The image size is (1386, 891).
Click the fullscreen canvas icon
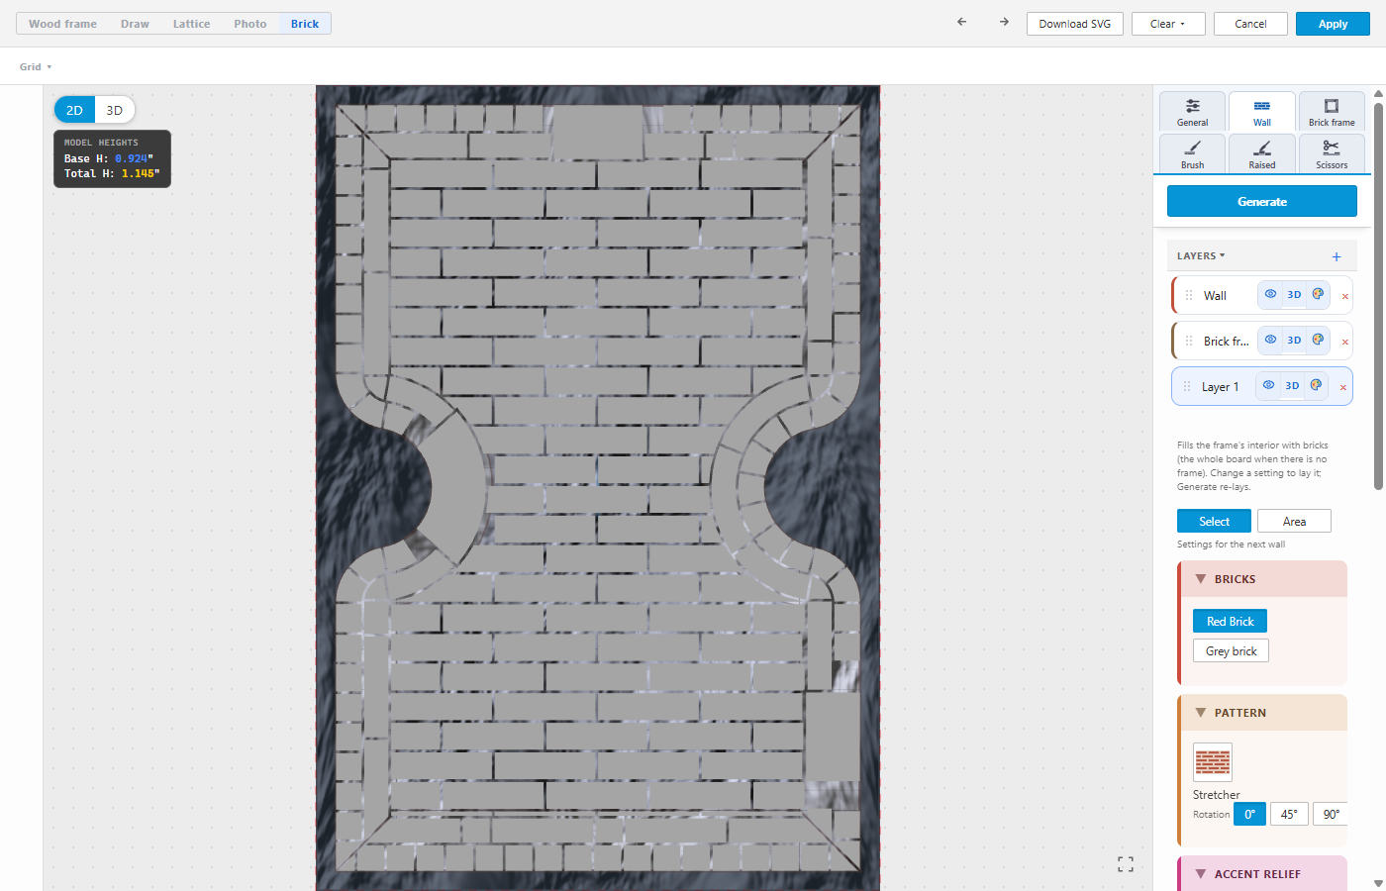[1126, 864]
